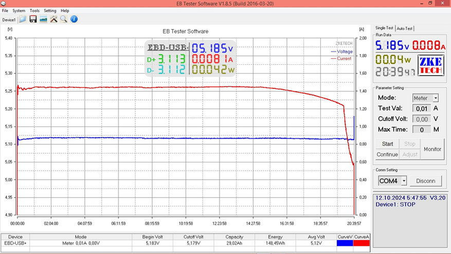Screen dimensions: 451x254
Task: Open settings via the tools wrench icon
Action: [x=53, y=19]
